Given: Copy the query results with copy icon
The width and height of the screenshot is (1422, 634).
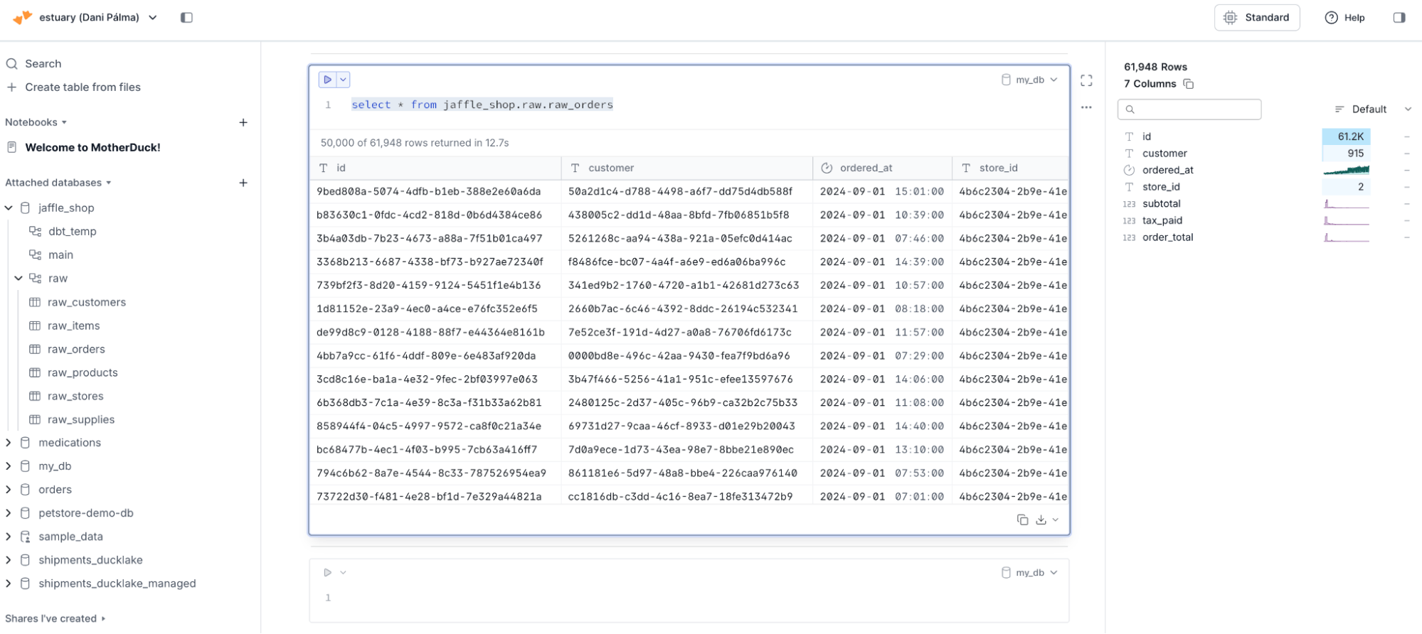Looking at the screenshot, I should (x=1022, y=520).
